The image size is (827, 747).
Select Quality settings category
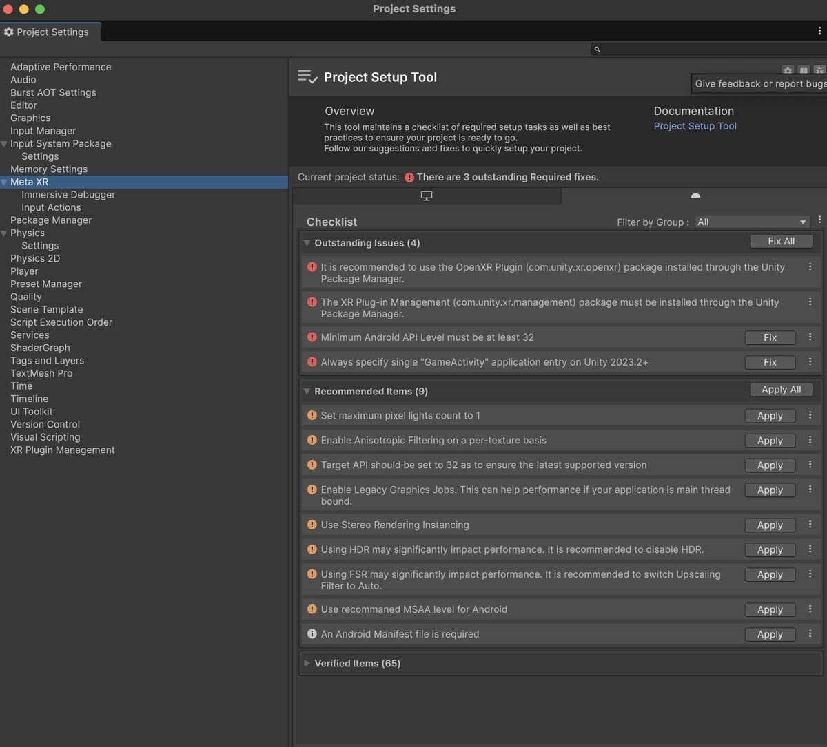[x=26, y=297]
